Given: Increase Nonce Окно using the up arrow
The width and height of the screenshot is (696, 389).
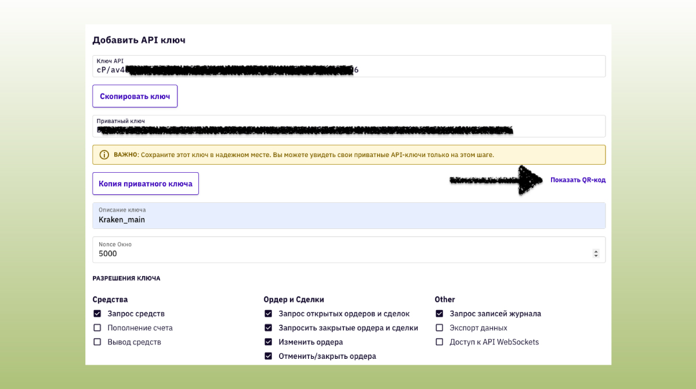Looking at the screenshot, I should (x=596, y=251).
